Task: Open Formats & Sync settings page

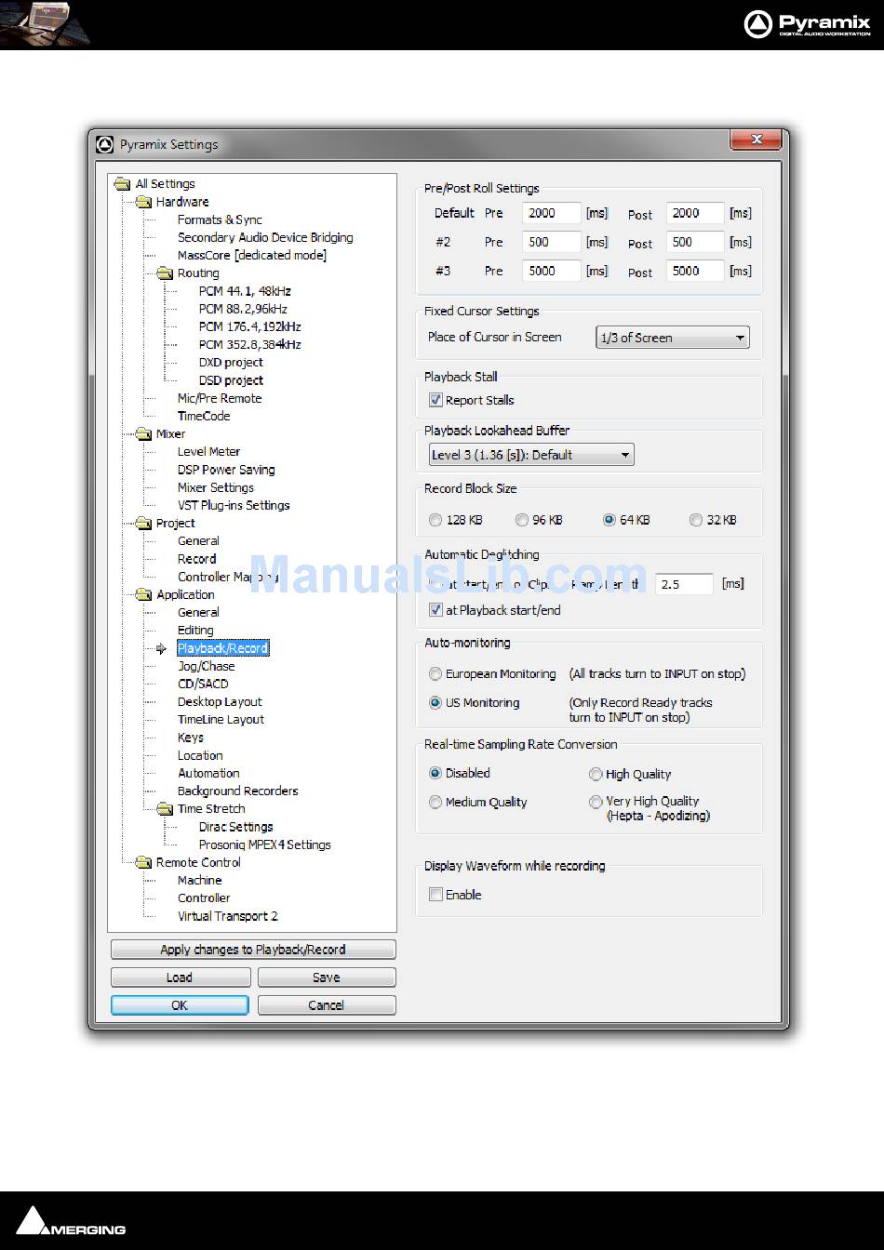Action: [x=220, y=219]
